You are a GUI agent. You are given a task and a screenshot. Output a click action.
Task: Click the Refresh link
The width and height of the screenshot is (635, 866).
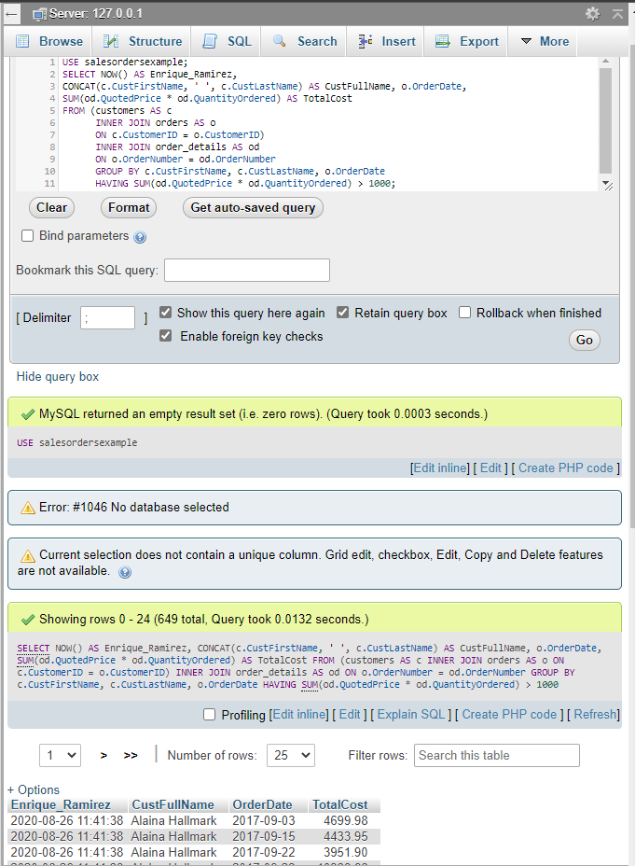point(595,715)
